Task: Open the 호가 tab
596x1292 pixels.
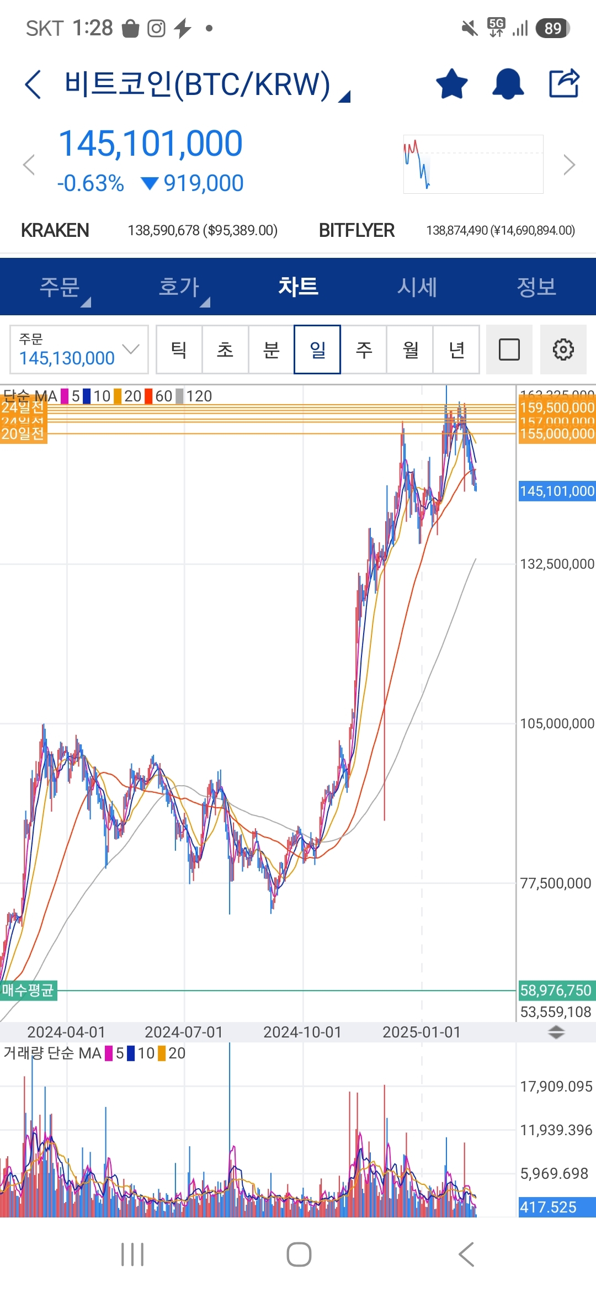Action: (180, 287)
